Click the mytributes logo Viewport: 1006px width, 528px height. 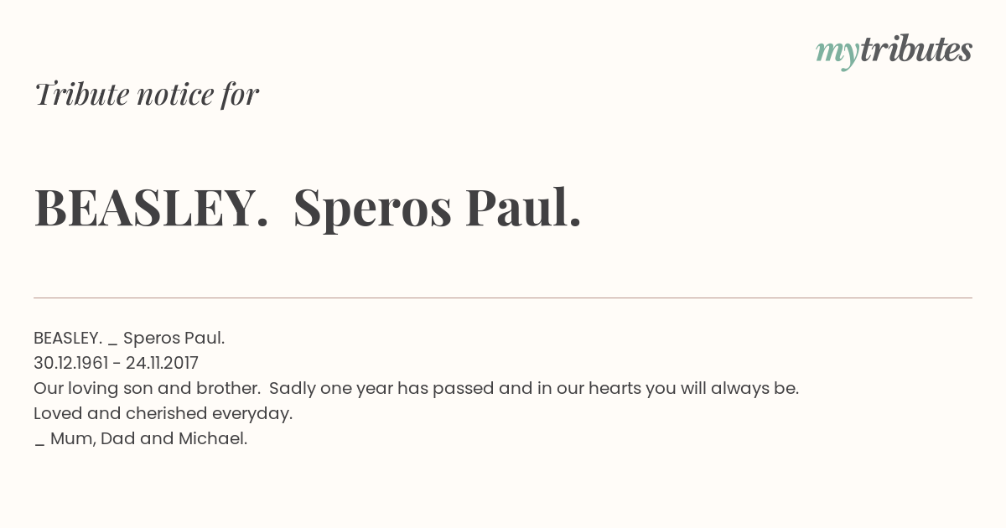pos(894,51)
